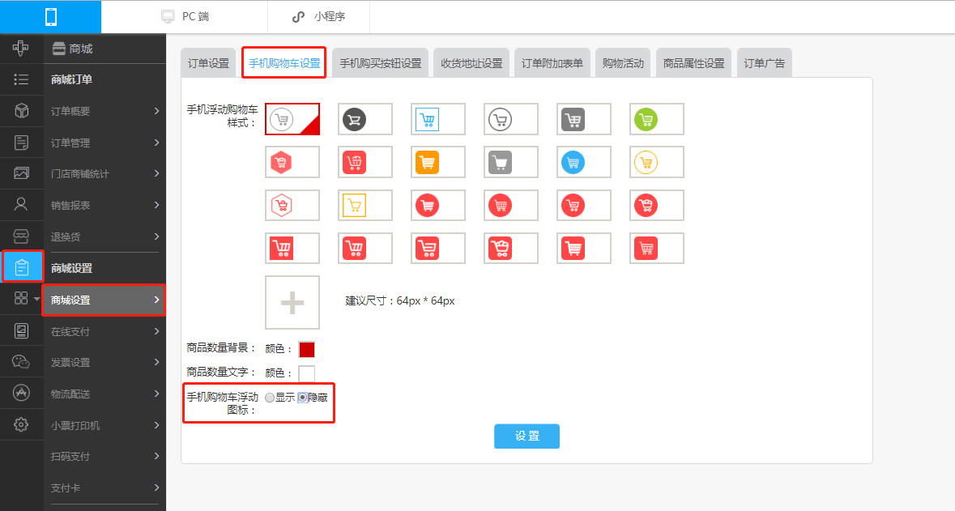
Task: Click the framed portrait sidebar icon
Action: [x=21, y=330]
